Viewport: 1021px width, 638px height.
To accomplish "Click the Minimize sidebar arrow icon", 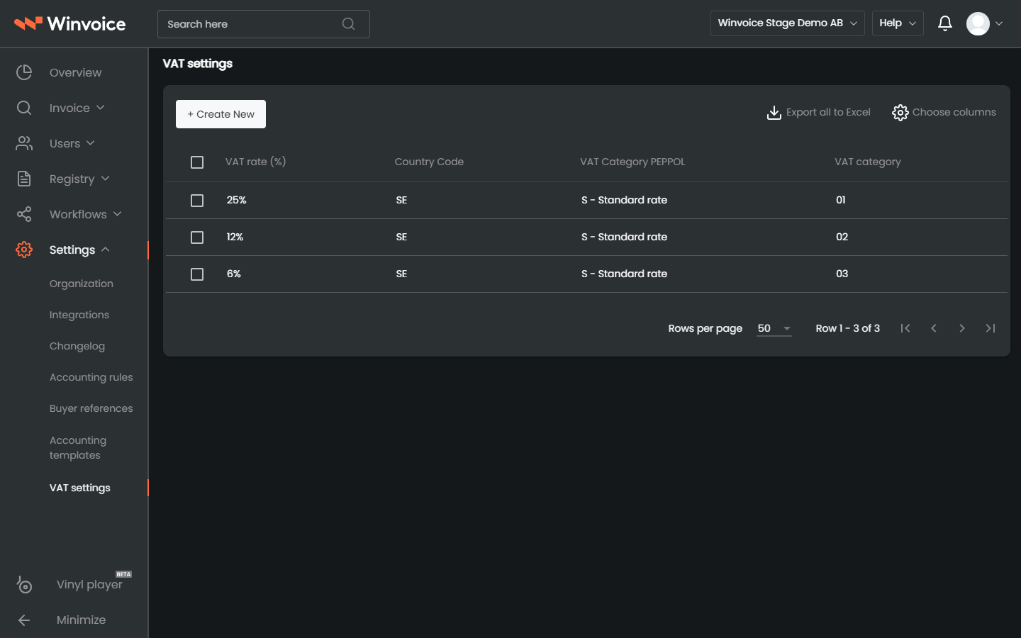I will tap(24, 620).
